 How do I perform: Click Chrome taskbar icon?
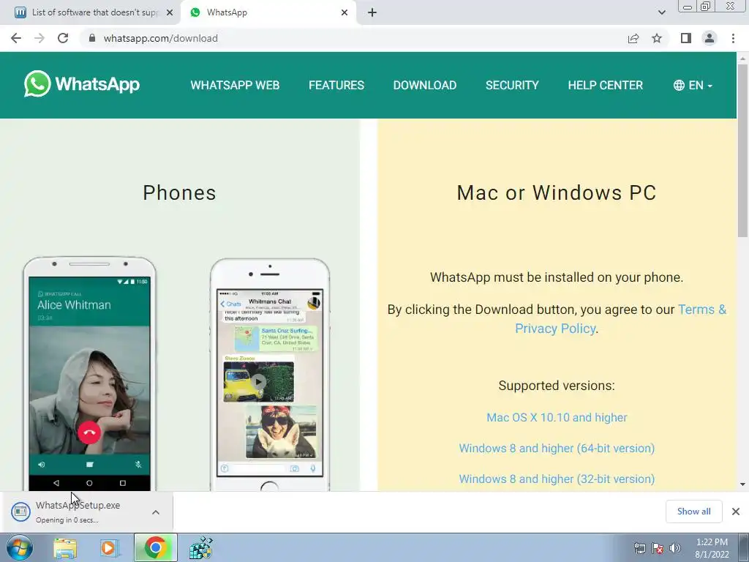pos(155,548)
